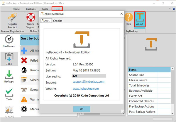Click the Register Product key icon
This screenshot has width=176, height=122.
click(x=12, y=17)
